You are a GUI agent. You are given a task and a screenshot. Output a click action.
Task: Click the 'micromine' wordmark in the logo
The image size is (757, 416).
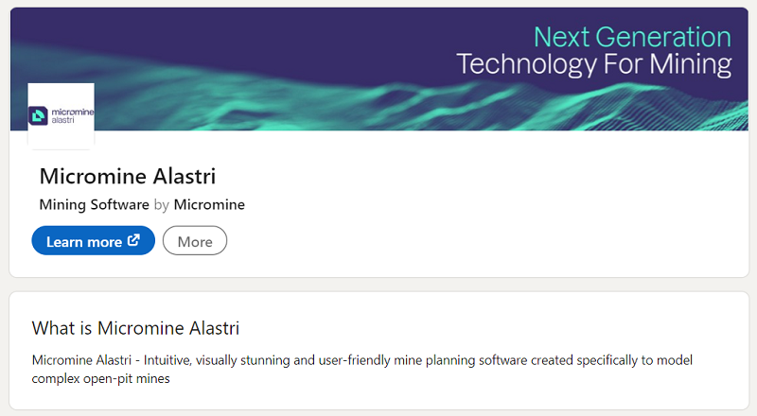[x=70, y=112]
